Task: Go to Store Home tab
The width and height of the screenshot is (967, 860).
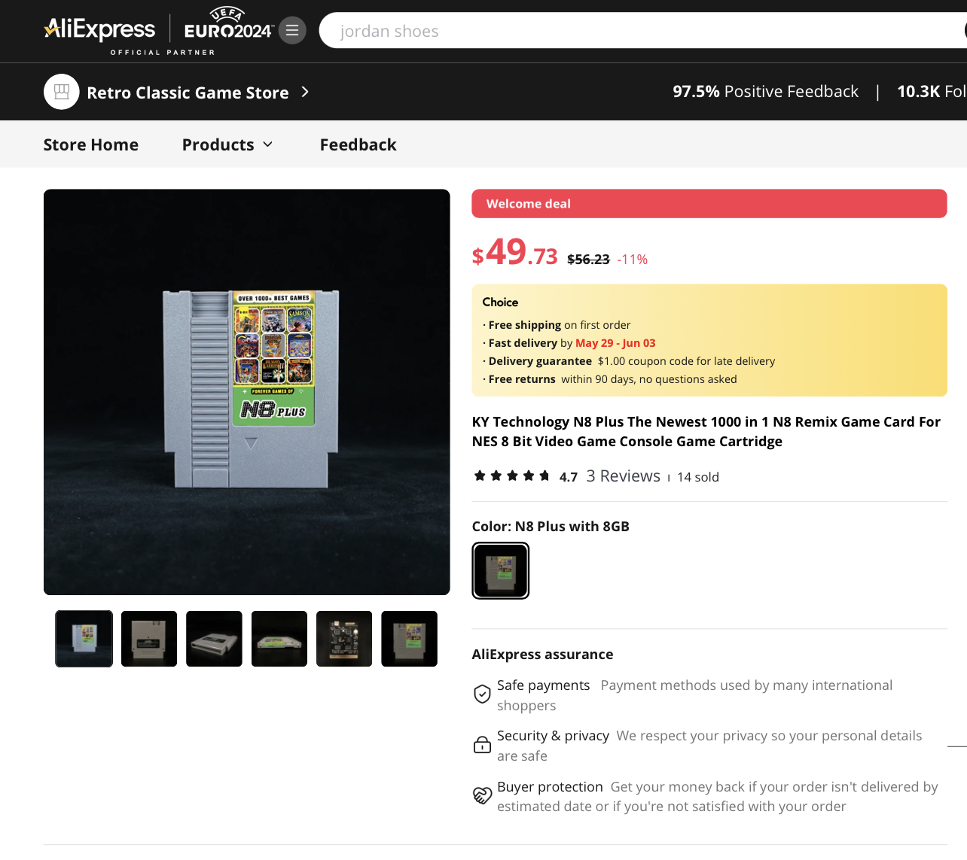Action: tap(91, 144)
